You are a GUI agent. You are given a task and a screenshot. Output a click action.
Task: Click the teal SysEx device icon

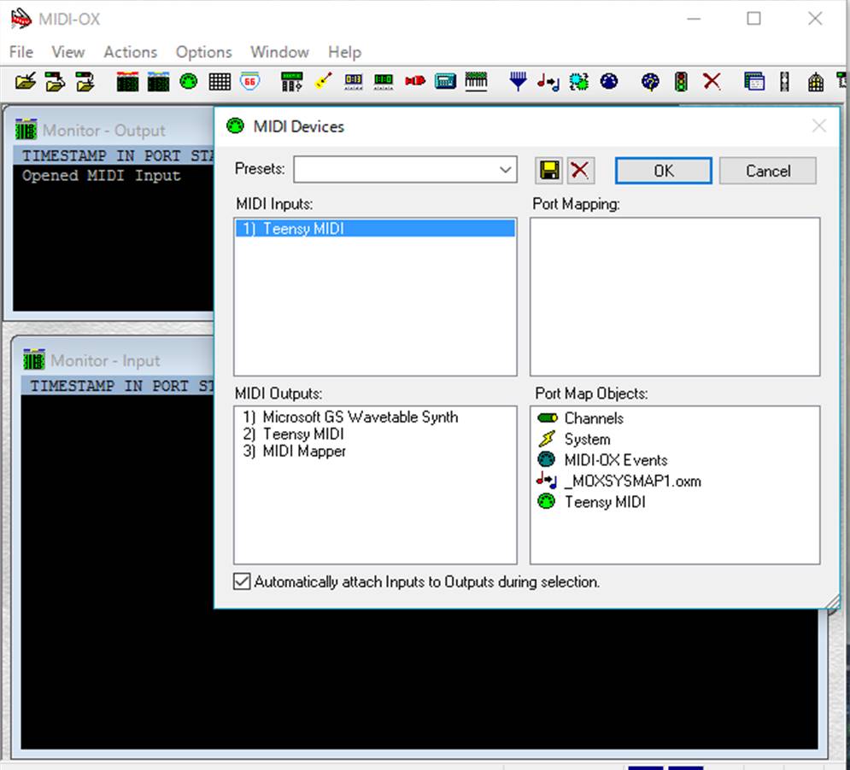(445, 82)
